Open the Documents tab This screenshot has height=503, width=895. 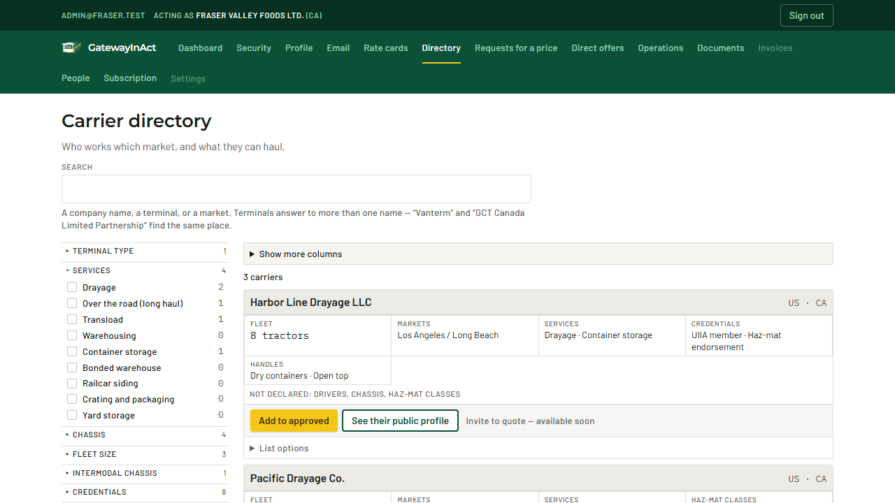[721, 48]
